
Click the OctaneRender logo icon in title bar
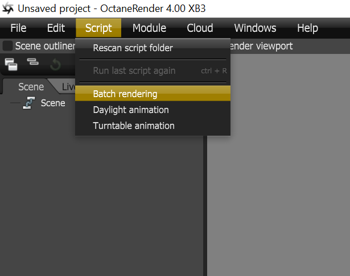tap(8, 9)
